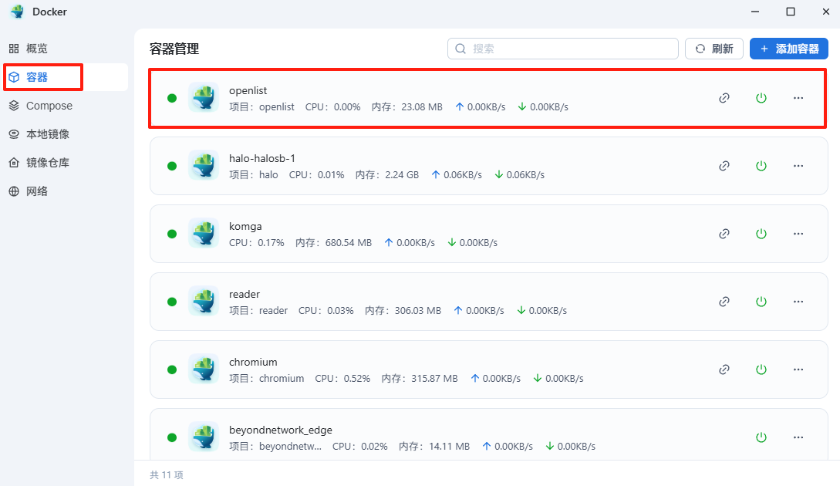Toggle power for openlist container
This screenshot has width=840, height=486.
tap(761, 98)
